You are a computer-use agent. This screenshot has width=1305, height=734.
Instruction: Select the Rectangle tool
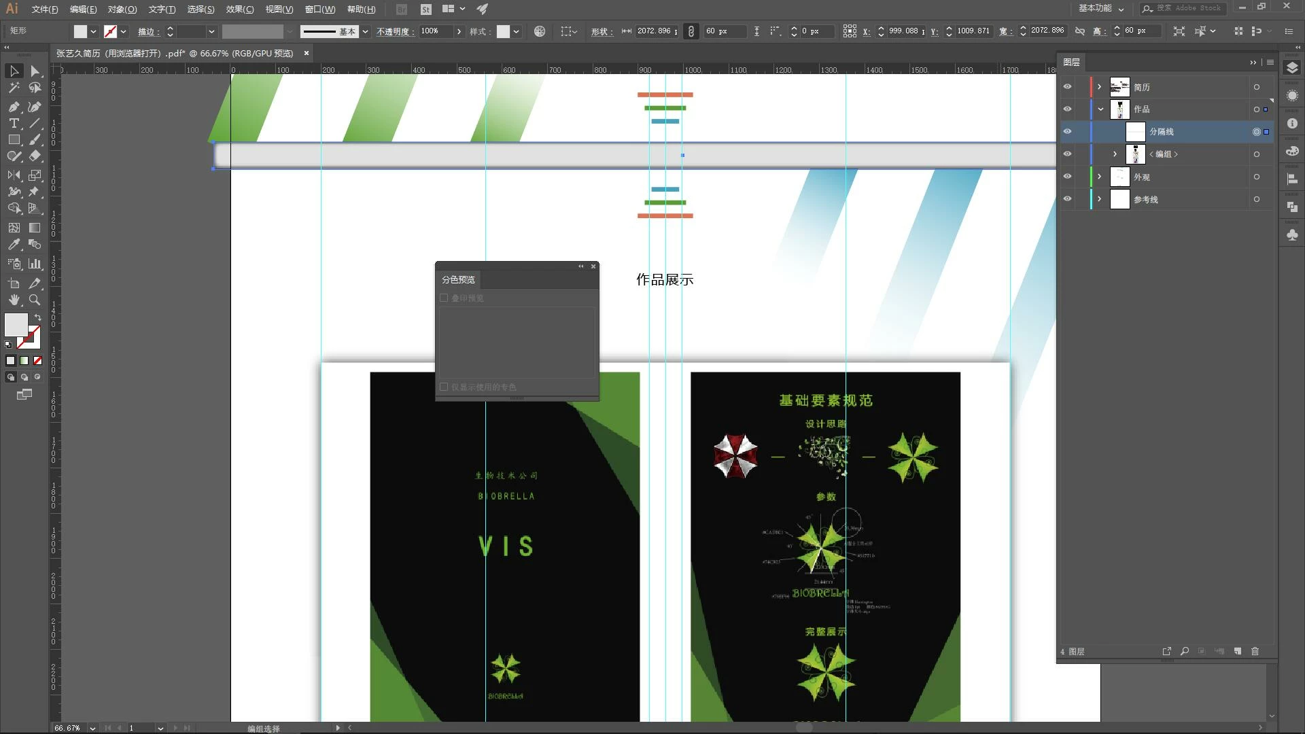(14, 140)
